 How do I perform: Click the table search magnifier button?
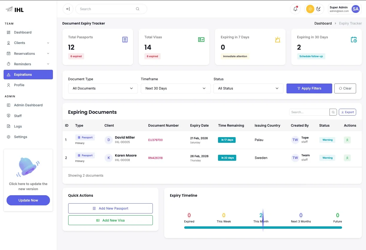333,112
